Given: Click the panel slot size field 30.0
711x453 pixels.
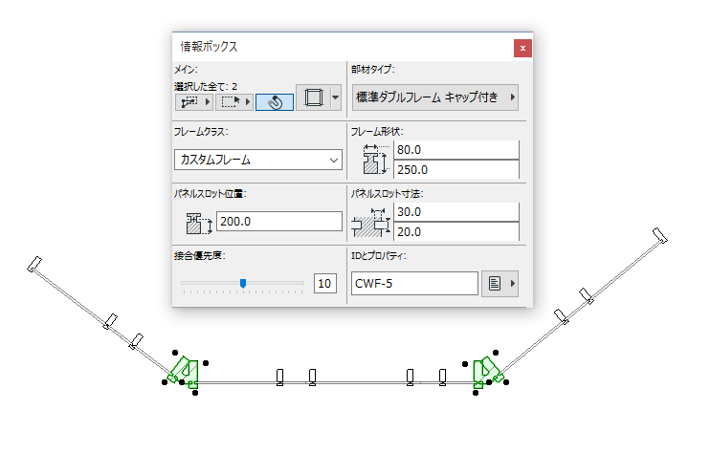Looking at the screenshot, I should pyautogui.click(x=456, y=211).
